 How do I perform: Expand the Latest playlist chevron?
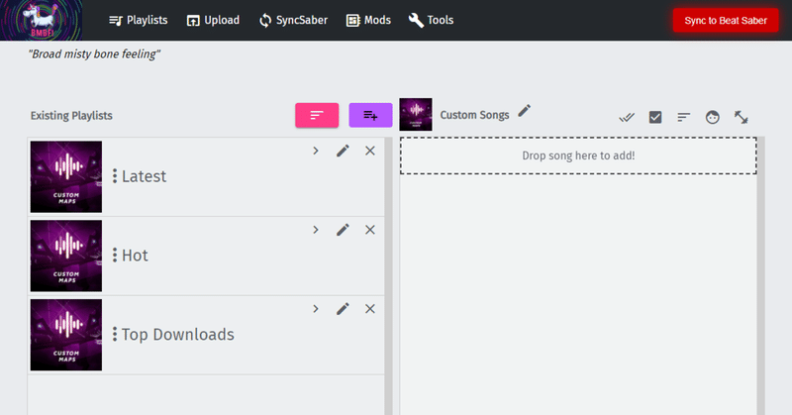tap(316, 151)
